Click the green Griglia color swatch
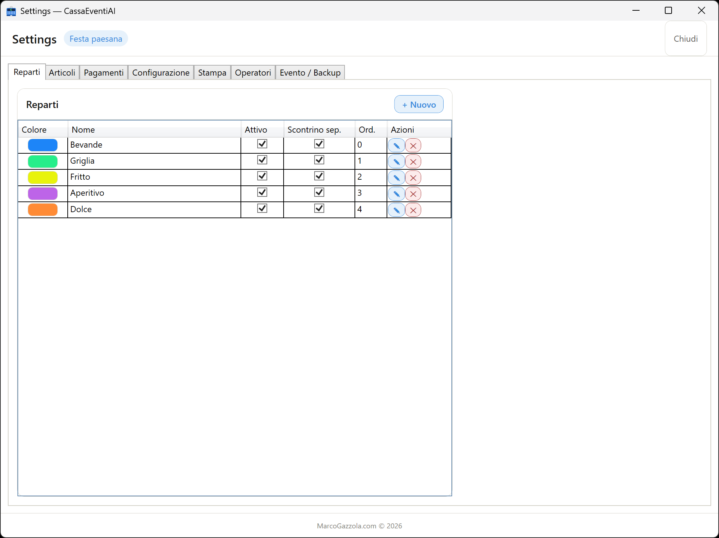The height and width of the screenshot is (538, 719). coord(43,161)
